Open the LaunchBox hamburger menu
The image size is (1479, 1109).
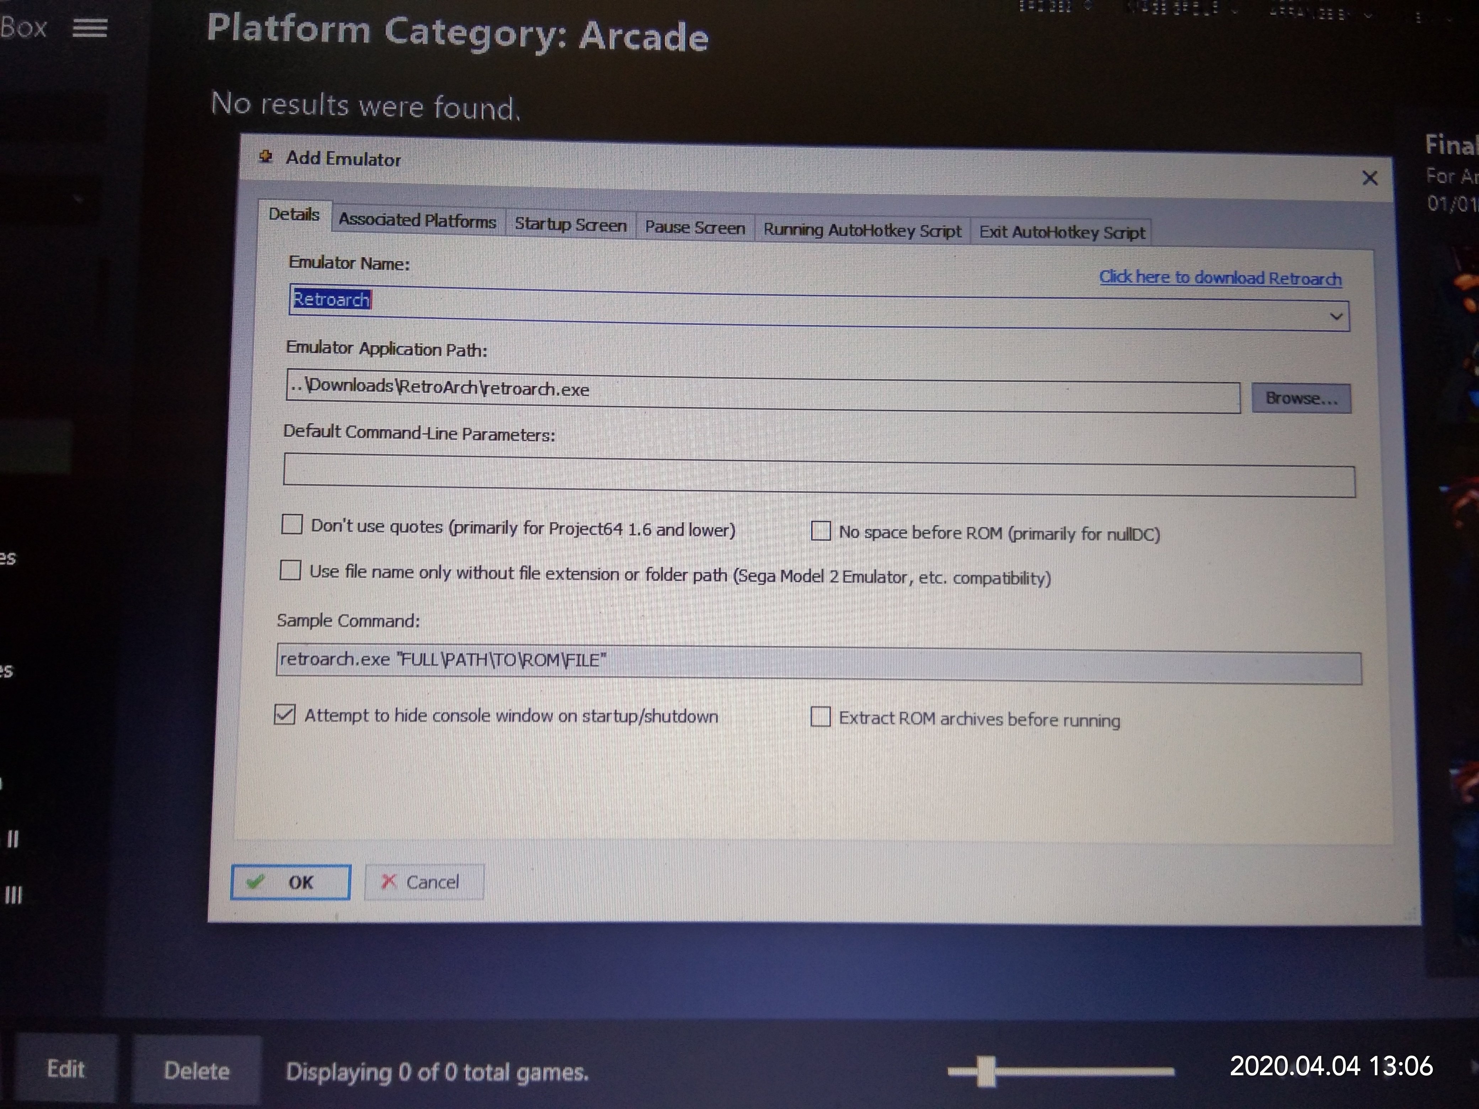pos(90,28)
